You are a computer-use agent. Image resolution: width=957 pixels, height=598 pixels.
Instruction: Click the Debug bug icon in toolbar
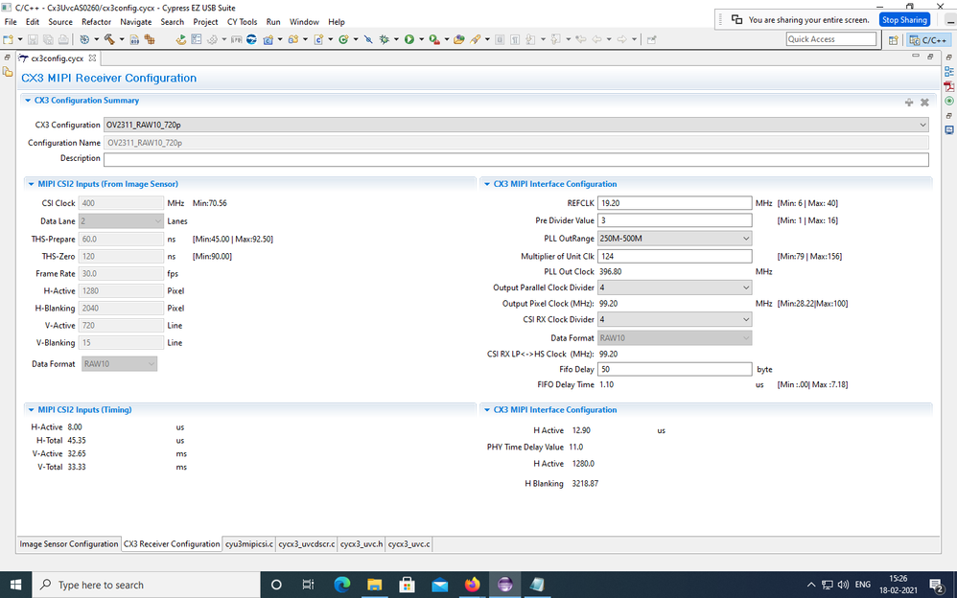pos(384,39)
